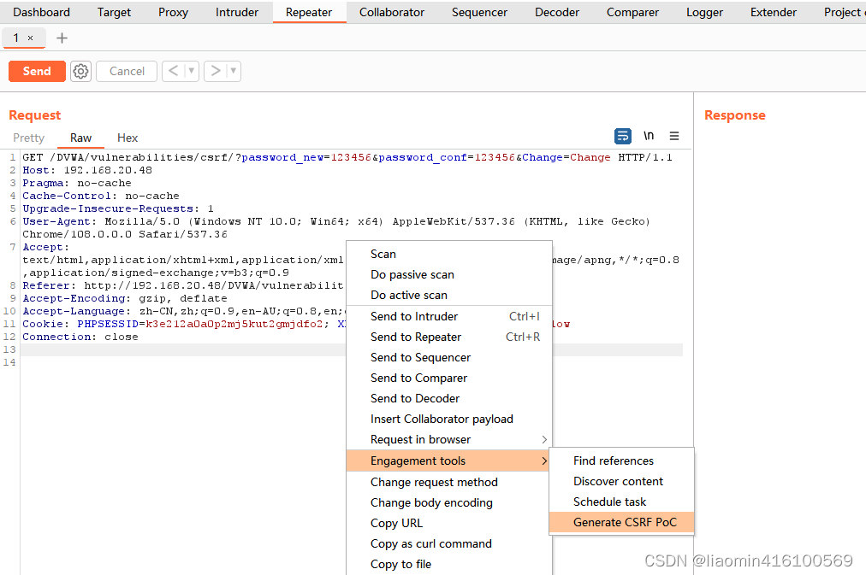Image resolution: width=866 pixels, height=575 pixels.
Task: Choose Generate CSRF PoC
Action: point(621,522)
